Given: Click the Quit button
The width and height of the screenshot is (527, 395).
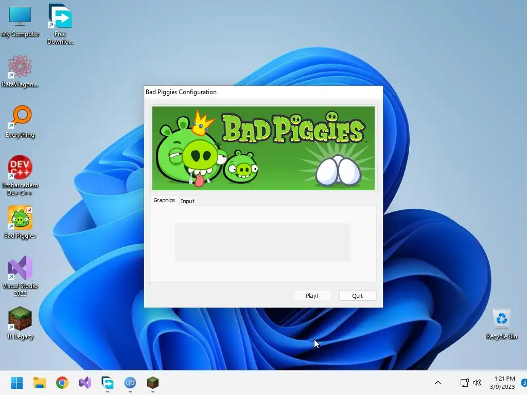Looking at the screenshot, I should coord(358,296).
